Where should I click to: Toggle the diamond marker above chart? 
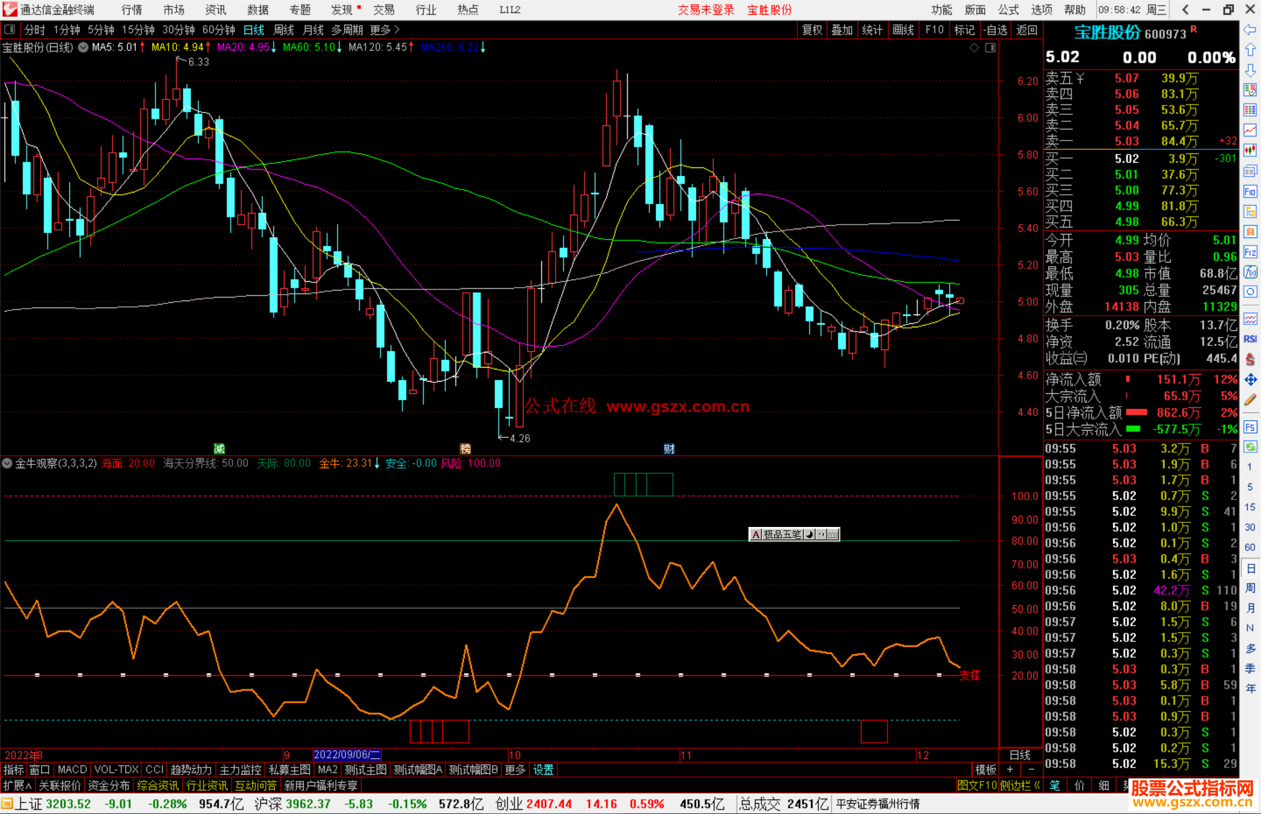[974, 48]
